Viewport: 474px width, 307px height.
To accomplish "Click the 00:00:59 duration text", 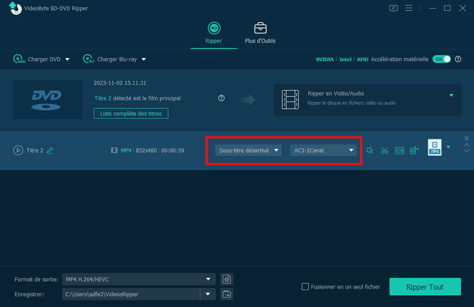I will (x=172, y=150).
